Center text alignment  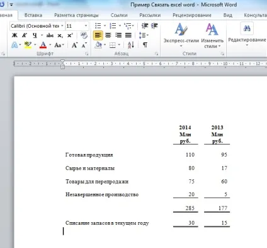tap(108, 35)
